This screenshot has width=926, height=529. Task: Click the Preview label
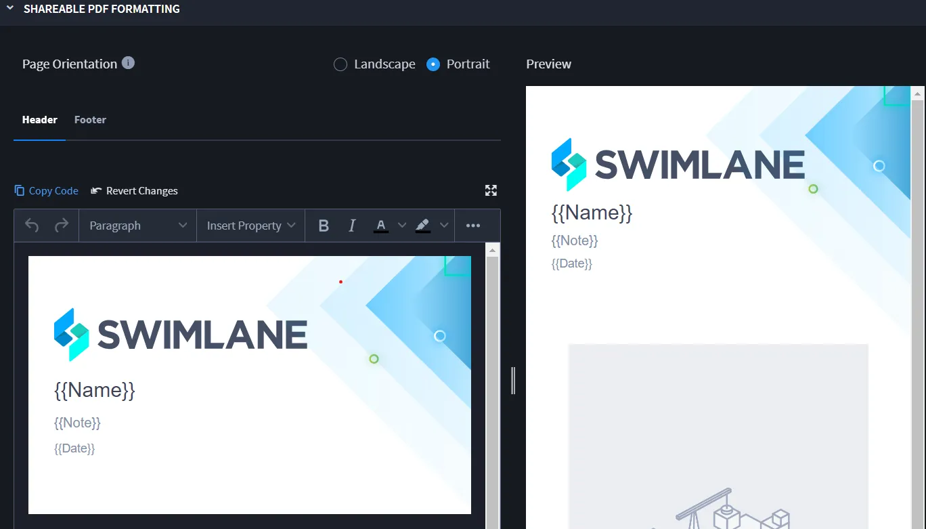[x=549, y=64]
